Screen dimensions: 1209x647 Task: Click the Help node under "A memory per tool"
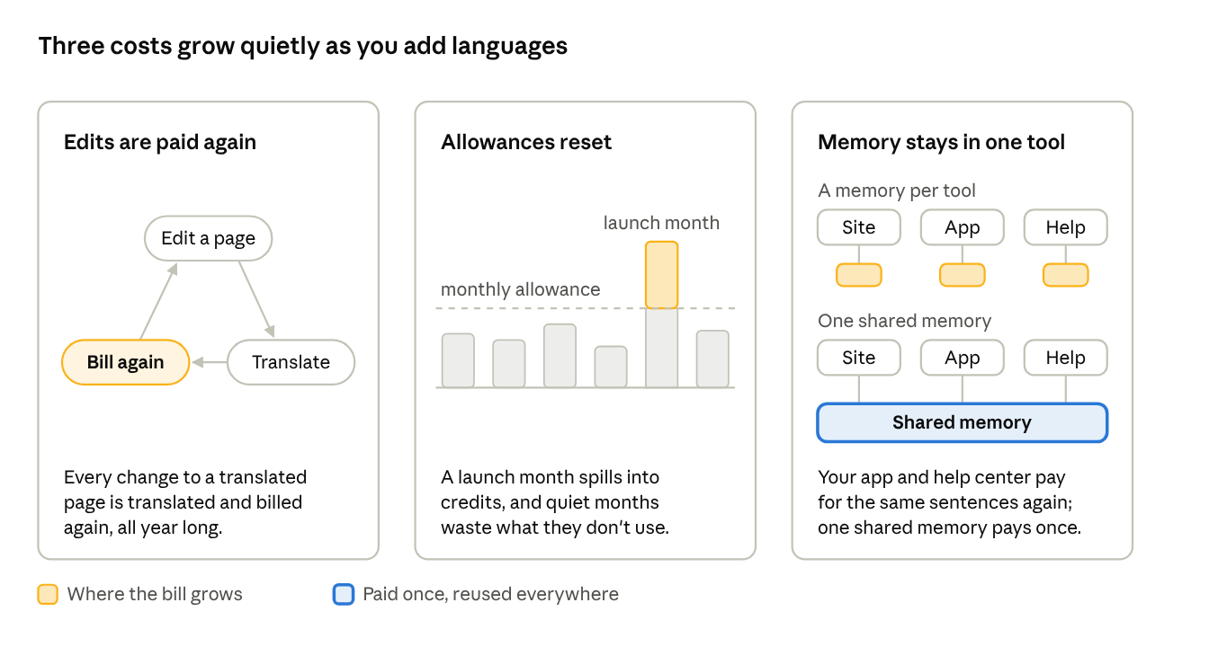1066,227
